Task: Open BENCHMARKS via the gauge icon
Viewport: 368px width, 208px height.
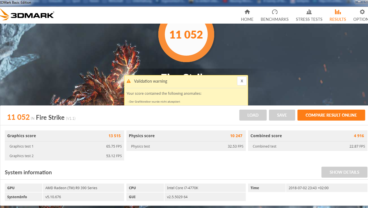Action: (x=275, y=12)
